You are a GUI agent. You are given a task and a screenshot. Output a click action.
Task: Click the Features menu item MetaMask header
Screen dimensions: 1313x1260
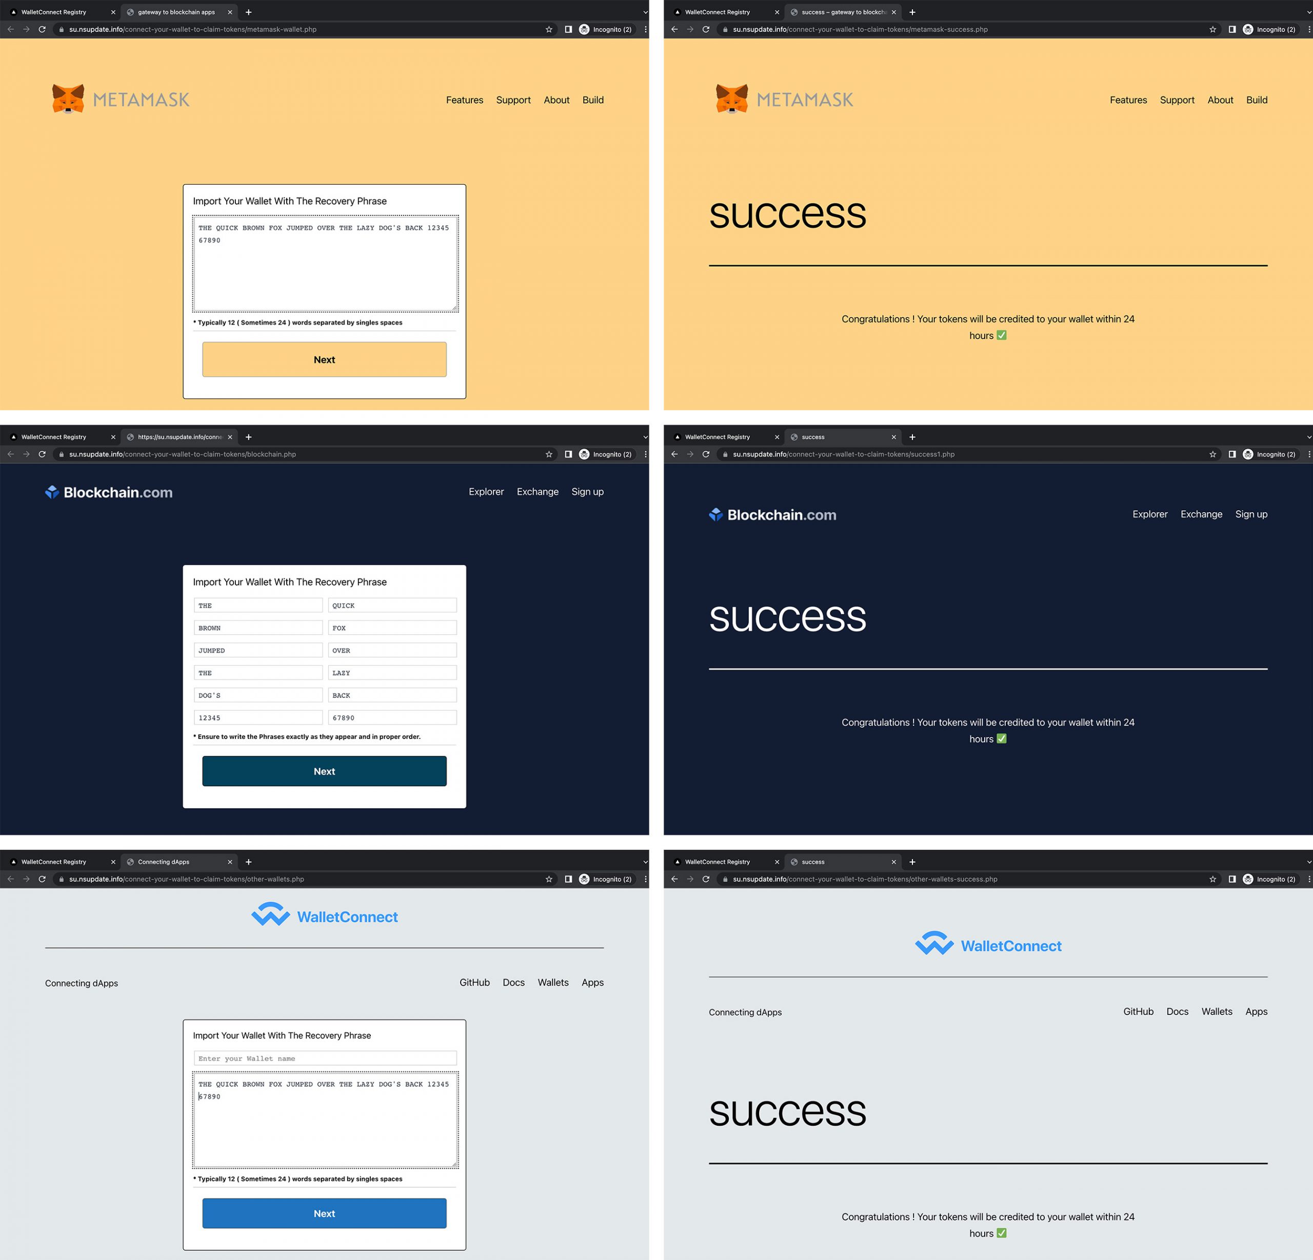(x=465, y=99)
